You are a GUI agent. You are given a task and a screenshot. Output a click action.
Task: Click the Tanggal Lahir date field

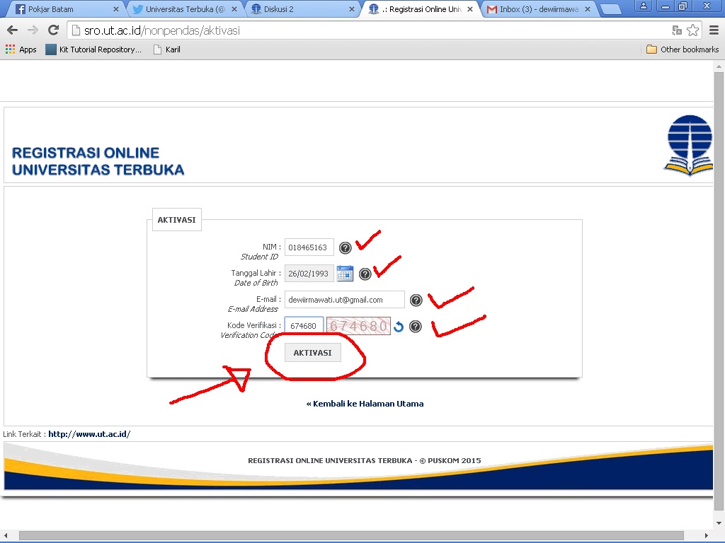[309, 274]
